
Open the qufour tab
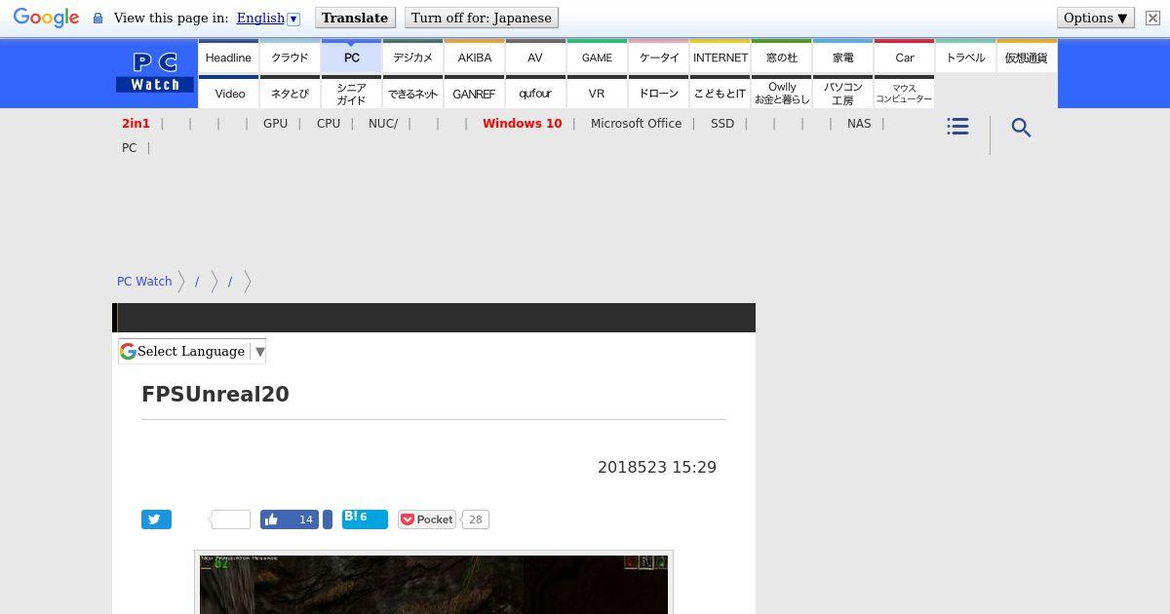pos(535,94)
